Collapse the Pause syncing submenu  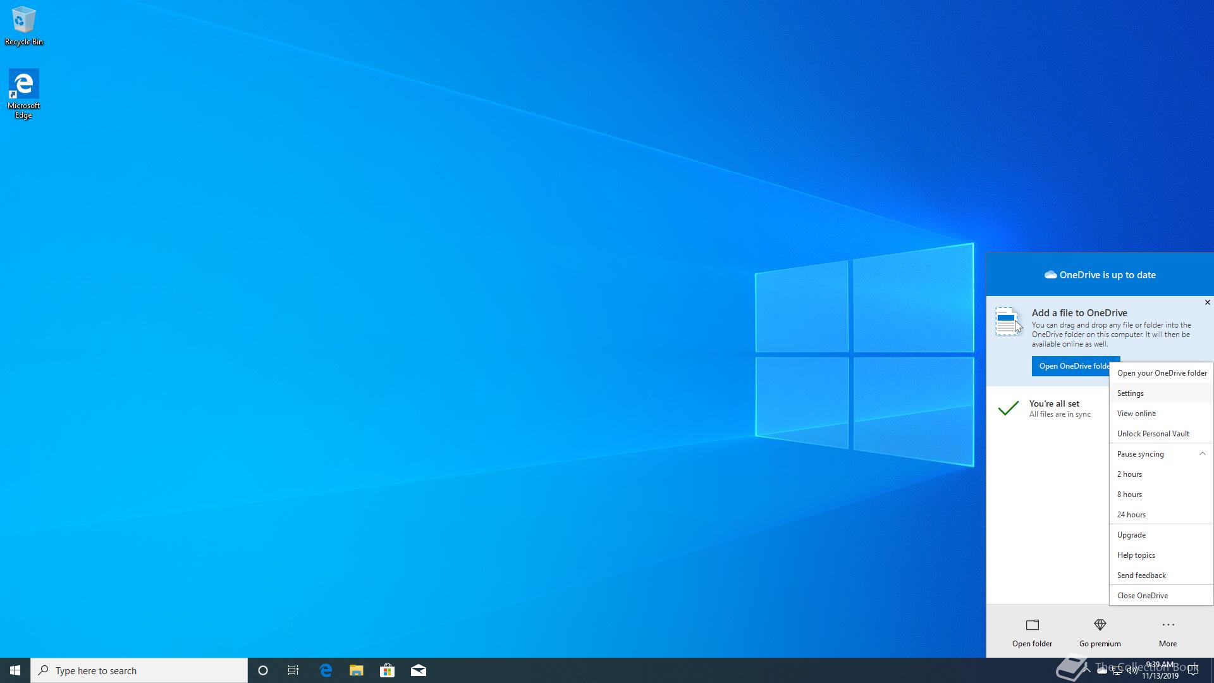tap(1202, 453)
